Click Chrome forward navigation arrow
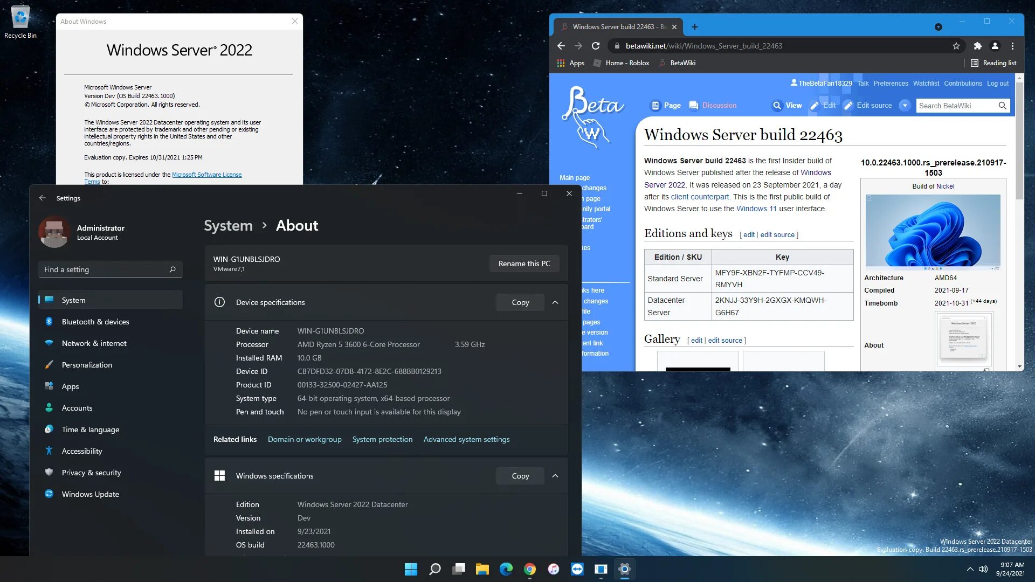The height and width of the screenshot is (582, 1035). tap(578, 46)
